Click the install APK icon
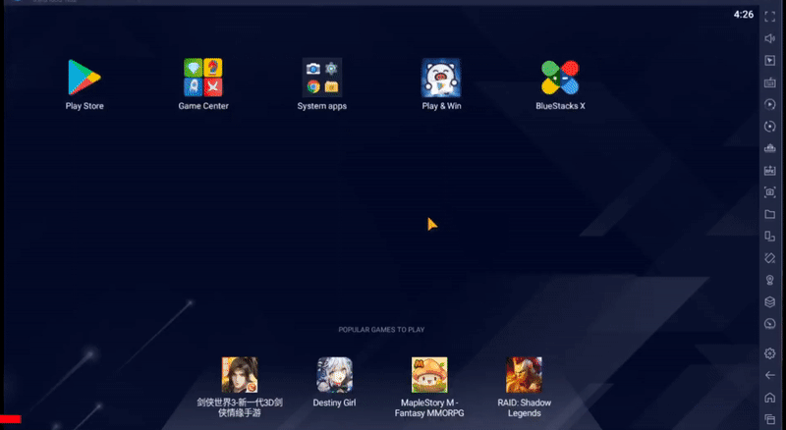 click(770, 171)
